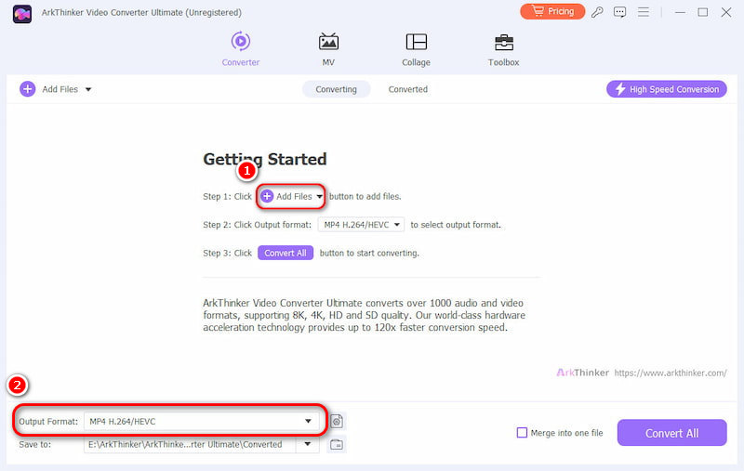Image resolution: width=744 pixels, height=471 pixels.
Task: Open the feedback message icon
Action: coord(619,12)
